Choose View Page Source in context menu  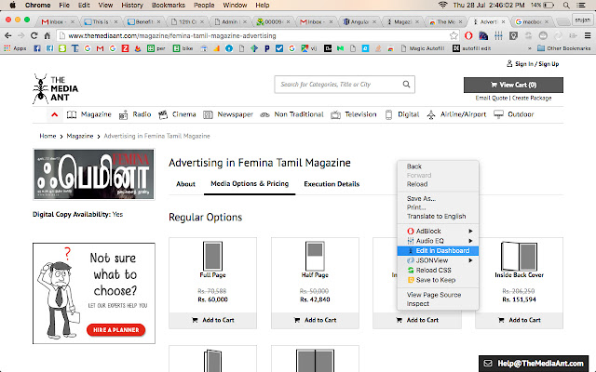[438, 295]
